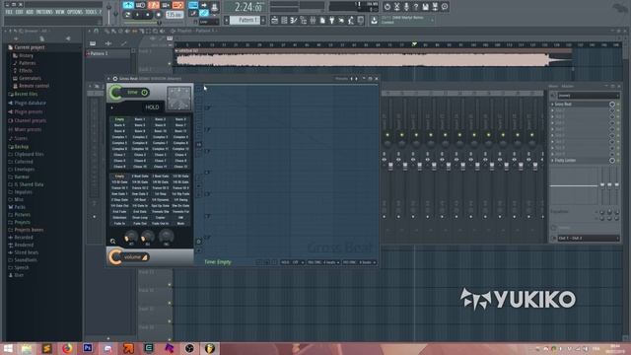Image resolution: width=631 pixels, height=355 pixels.
Task: Open the OPTIONS menu
Action: (75, 12)
